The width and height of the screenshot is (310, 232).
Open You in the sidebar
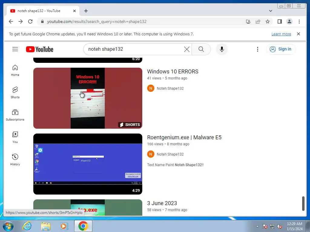click(15, 137)
